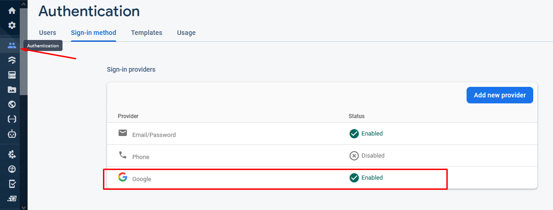Click the Authentication people icon in sidebar
Viewport: 553px width, 210px height.
pyautogui.click(x=12, y=45)
